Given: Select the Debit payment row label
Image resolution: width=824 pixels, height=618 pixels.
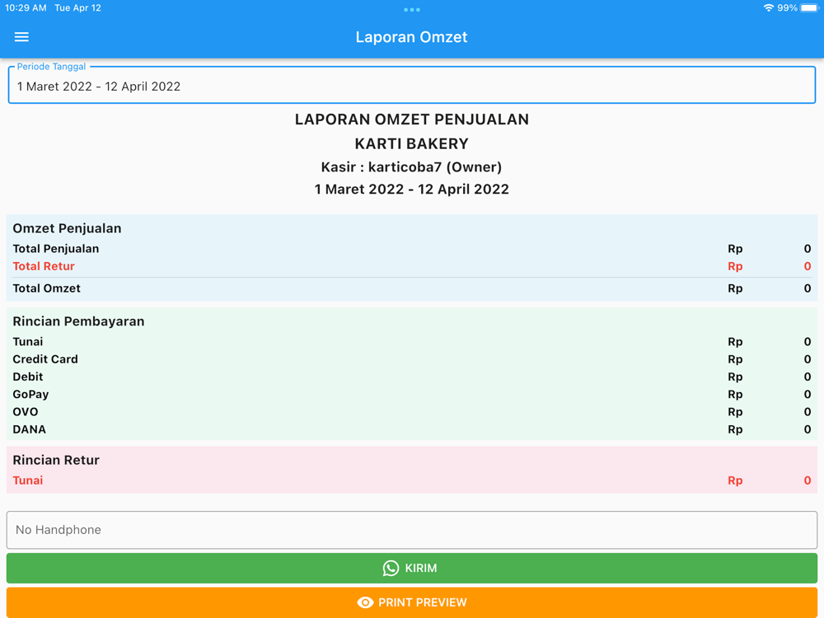Looking at the screenshot, I should point(28,377).
